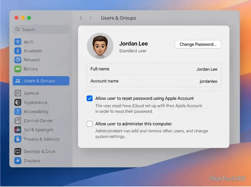Click the Network globe icon
Screen dimensions: 251x187
click(18, 60)
